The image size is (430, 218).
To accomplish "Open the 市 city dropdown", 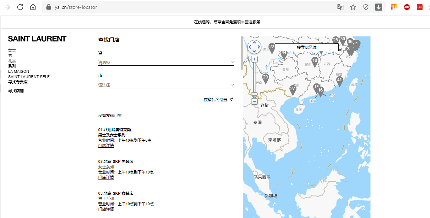I will [166, 85].
